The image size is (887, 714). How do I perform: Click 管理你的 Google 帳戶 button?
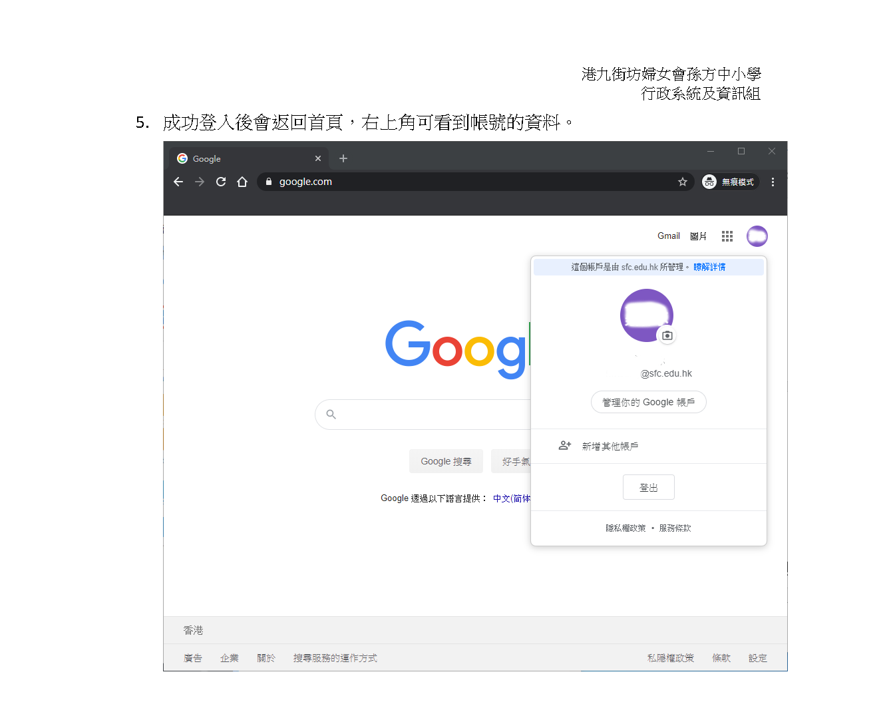tap(649, 402)
